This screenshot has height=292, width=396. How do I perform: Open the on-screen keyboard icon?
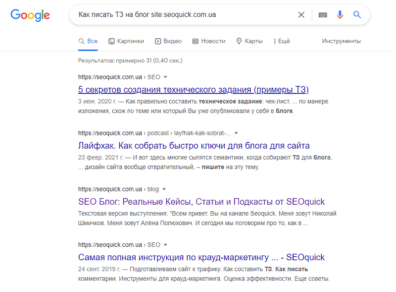[x=323, y=15]
